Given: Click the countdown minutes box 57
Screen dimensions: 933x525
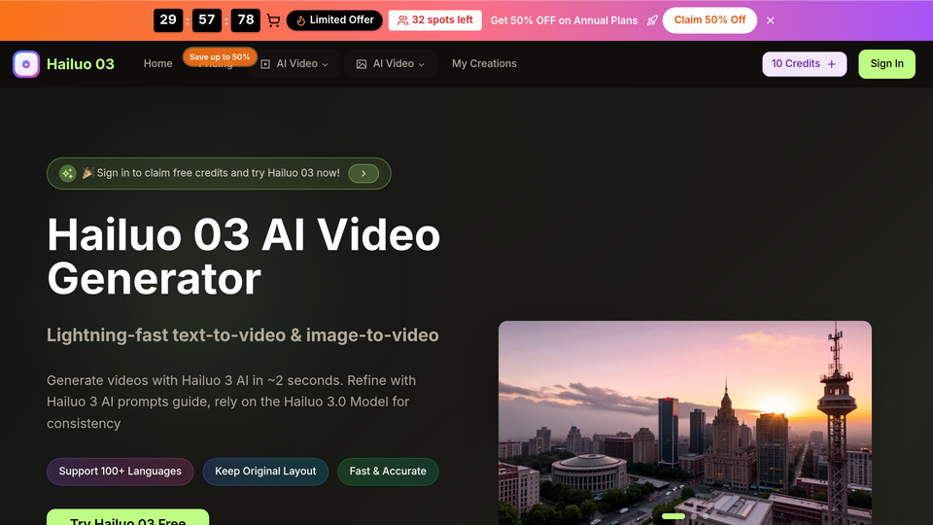Looking at the screenshot, I should [206, 20].
